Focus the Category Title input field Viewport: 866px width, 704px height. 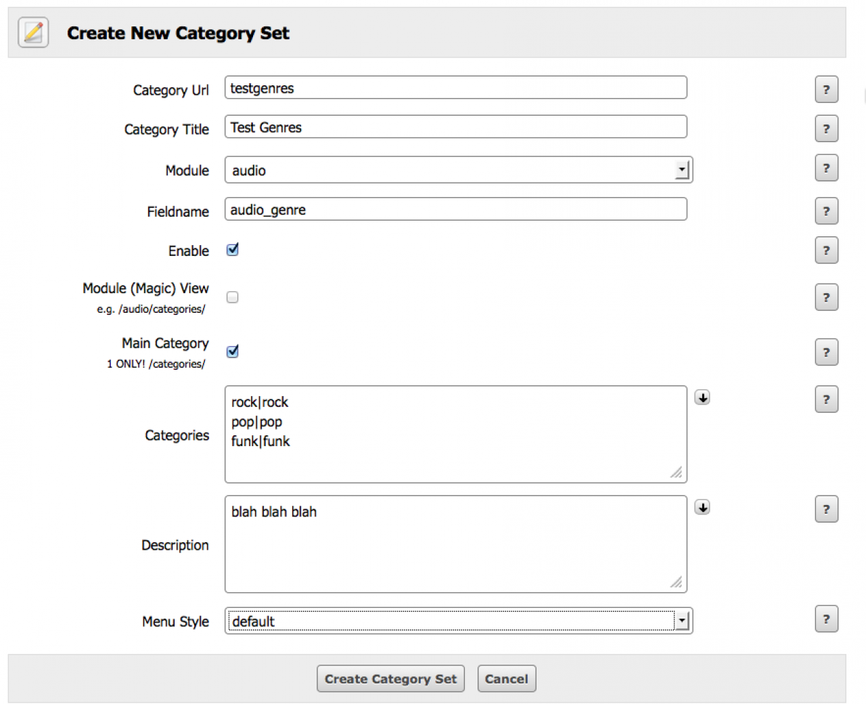click(455, 127)
